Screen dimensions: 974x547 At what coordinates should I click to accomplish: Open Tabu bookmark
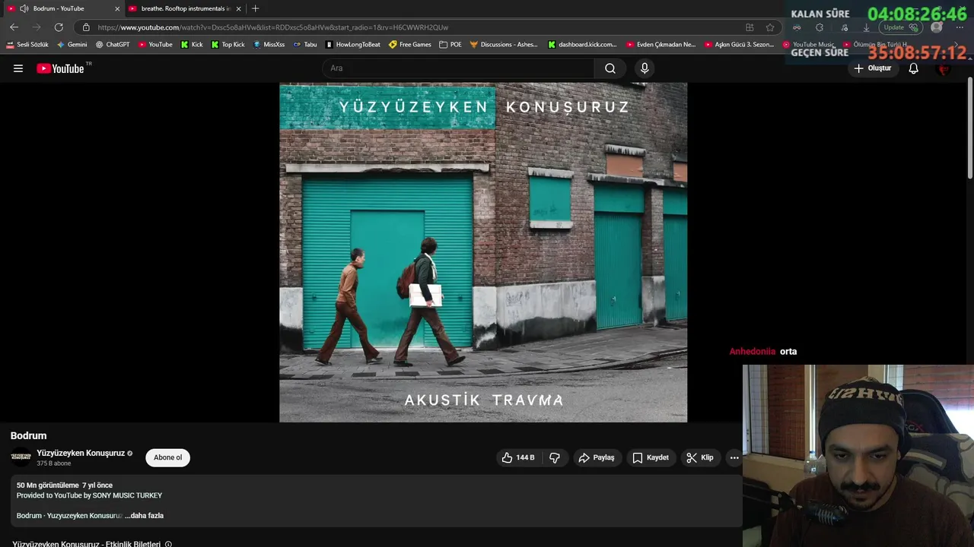tap(305, 45)
